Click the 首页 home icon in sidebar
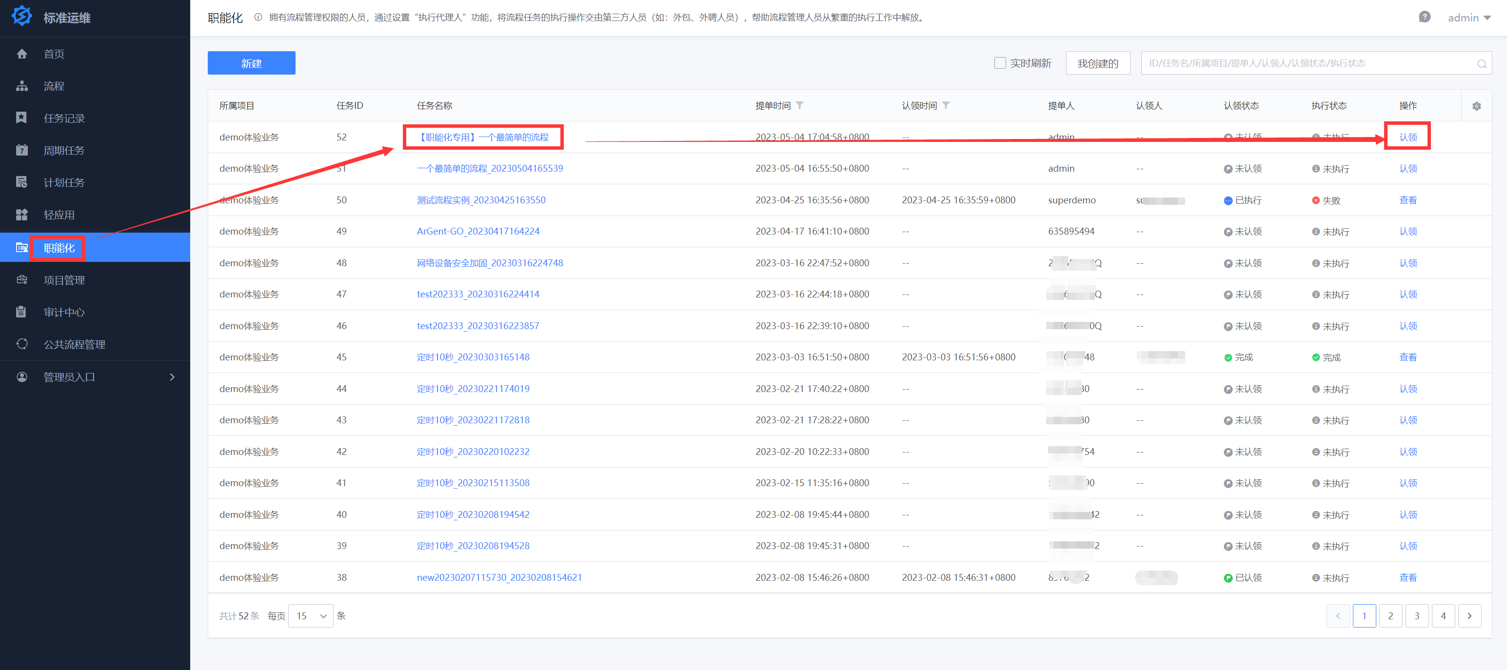 [x=21, y=54]
